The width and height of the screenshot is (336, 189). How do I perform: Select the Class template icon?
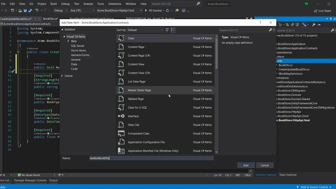pos(121,38)
